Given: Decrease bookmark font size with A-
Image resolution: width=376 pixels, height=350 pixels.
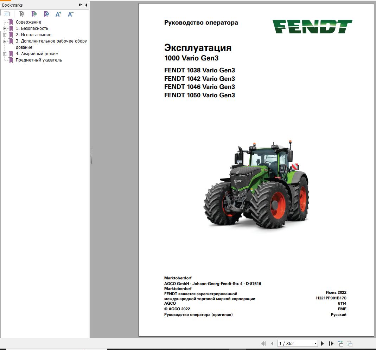Looking at the screenshot, I should click(x=70, y=14).
